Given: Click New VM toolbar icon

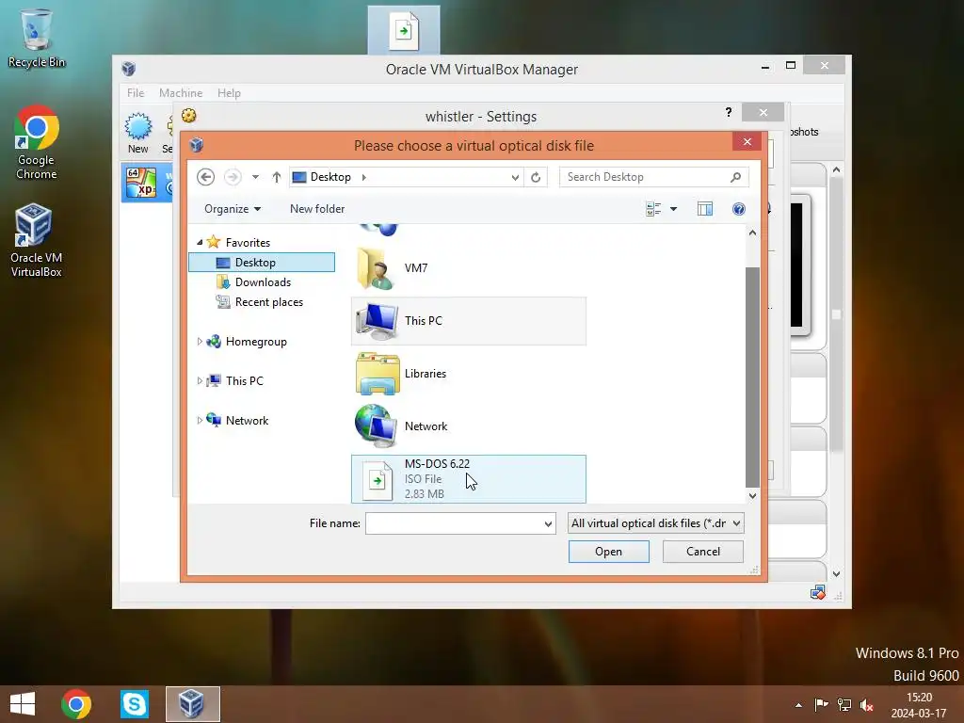Looking at the screenshot, I should click(x=138, y=133).
